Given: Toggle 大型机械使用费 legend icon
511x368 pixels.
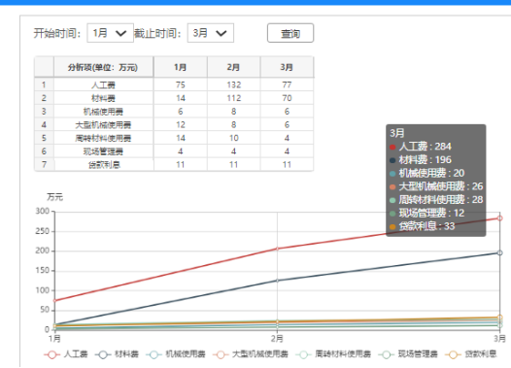Looking at the screenshot, I should [x=221, y=354].
